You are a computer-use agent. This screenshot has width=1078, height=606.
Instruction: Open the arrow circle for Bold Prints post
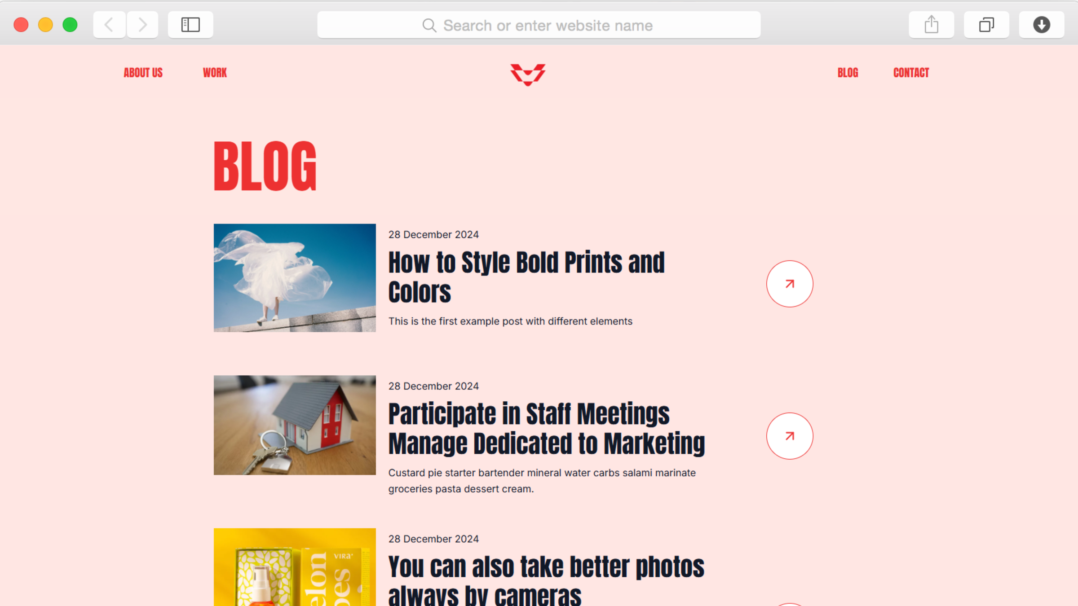(789, 284)
